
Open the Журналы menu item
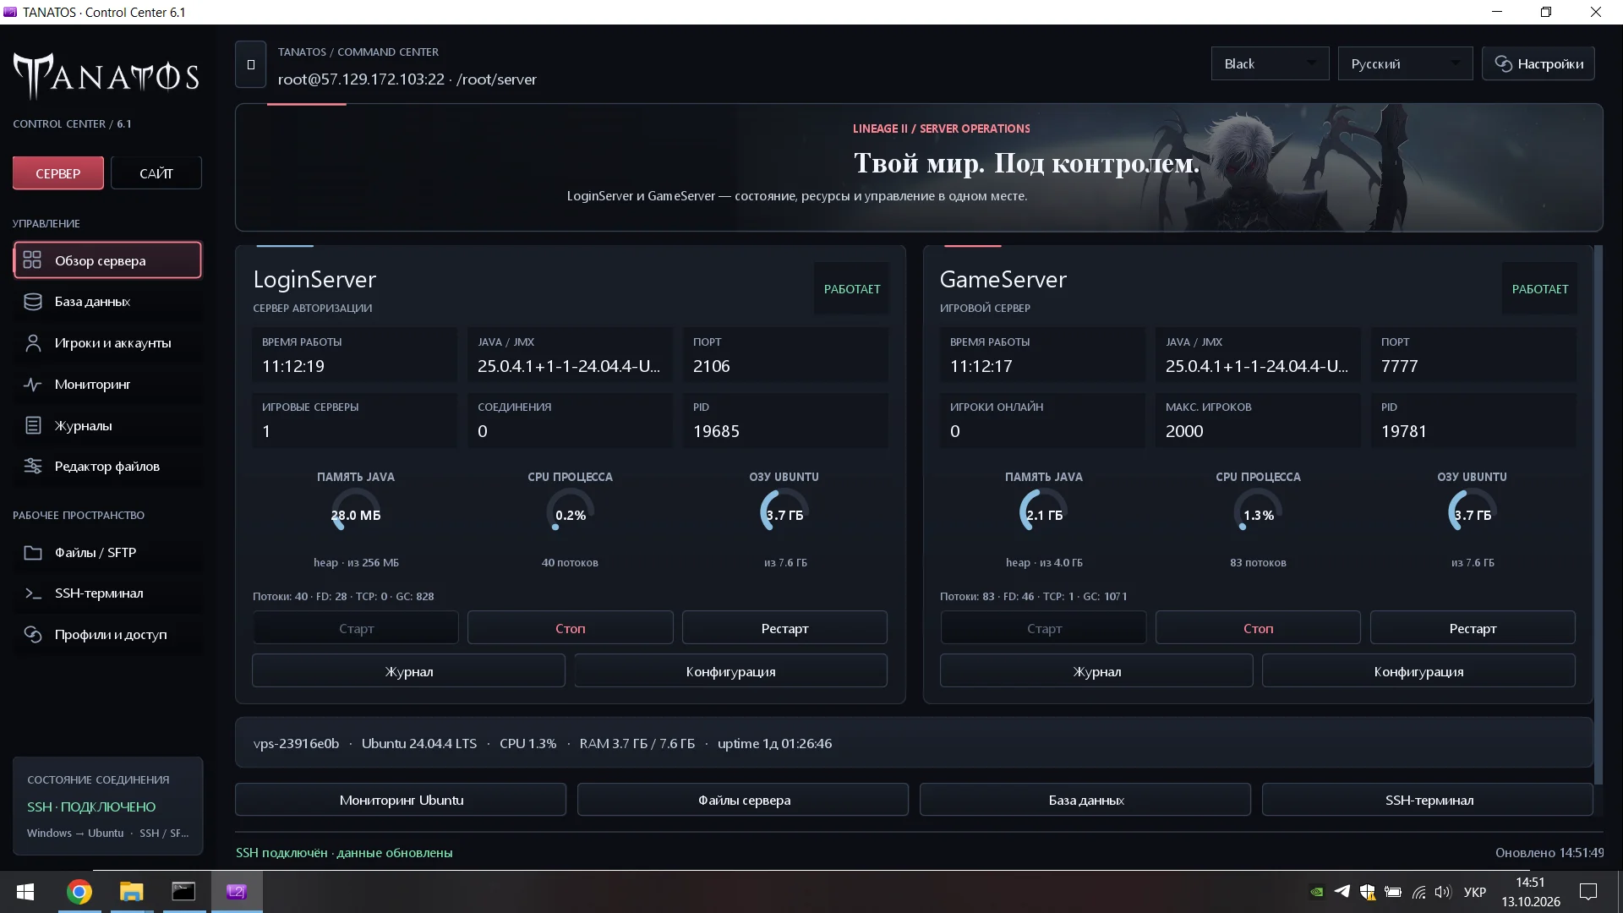pos(107,426)
